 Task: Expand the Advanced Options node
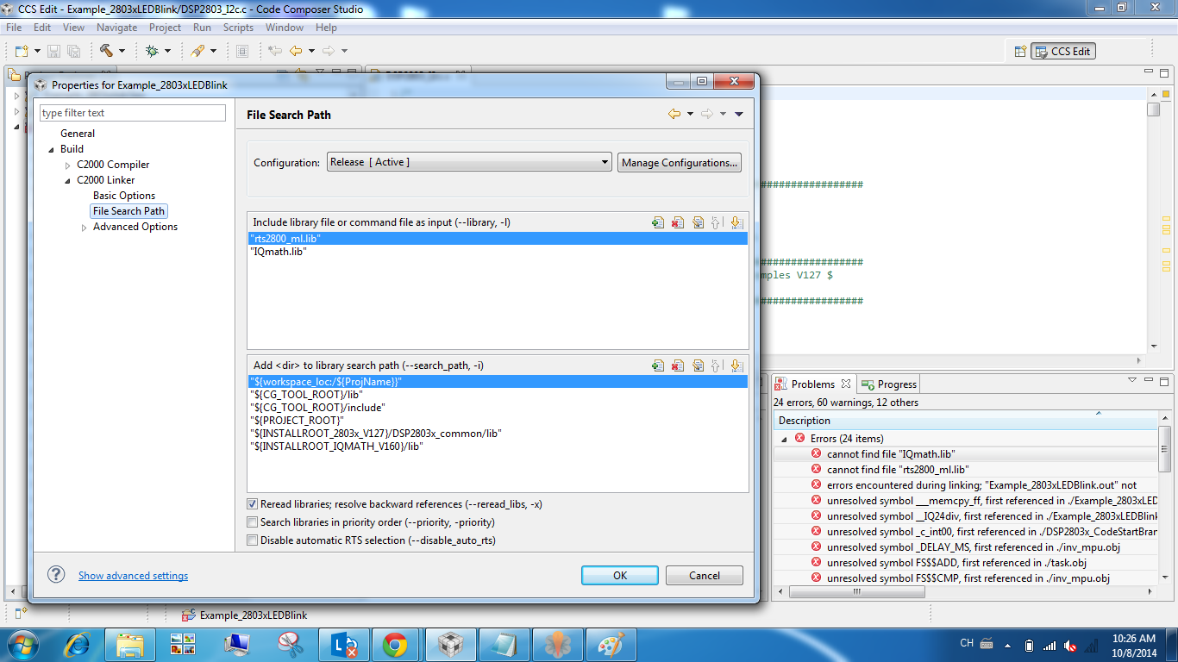[x=85, y=228]
